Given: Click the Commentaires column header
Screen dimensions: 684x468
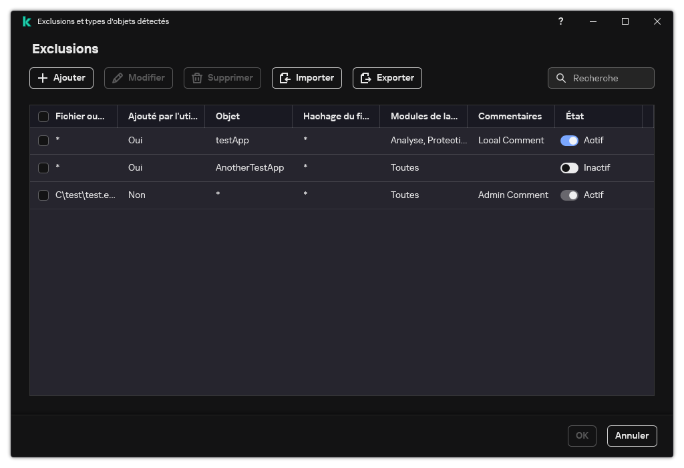Looking at the screenshot, I should [510, 116].
